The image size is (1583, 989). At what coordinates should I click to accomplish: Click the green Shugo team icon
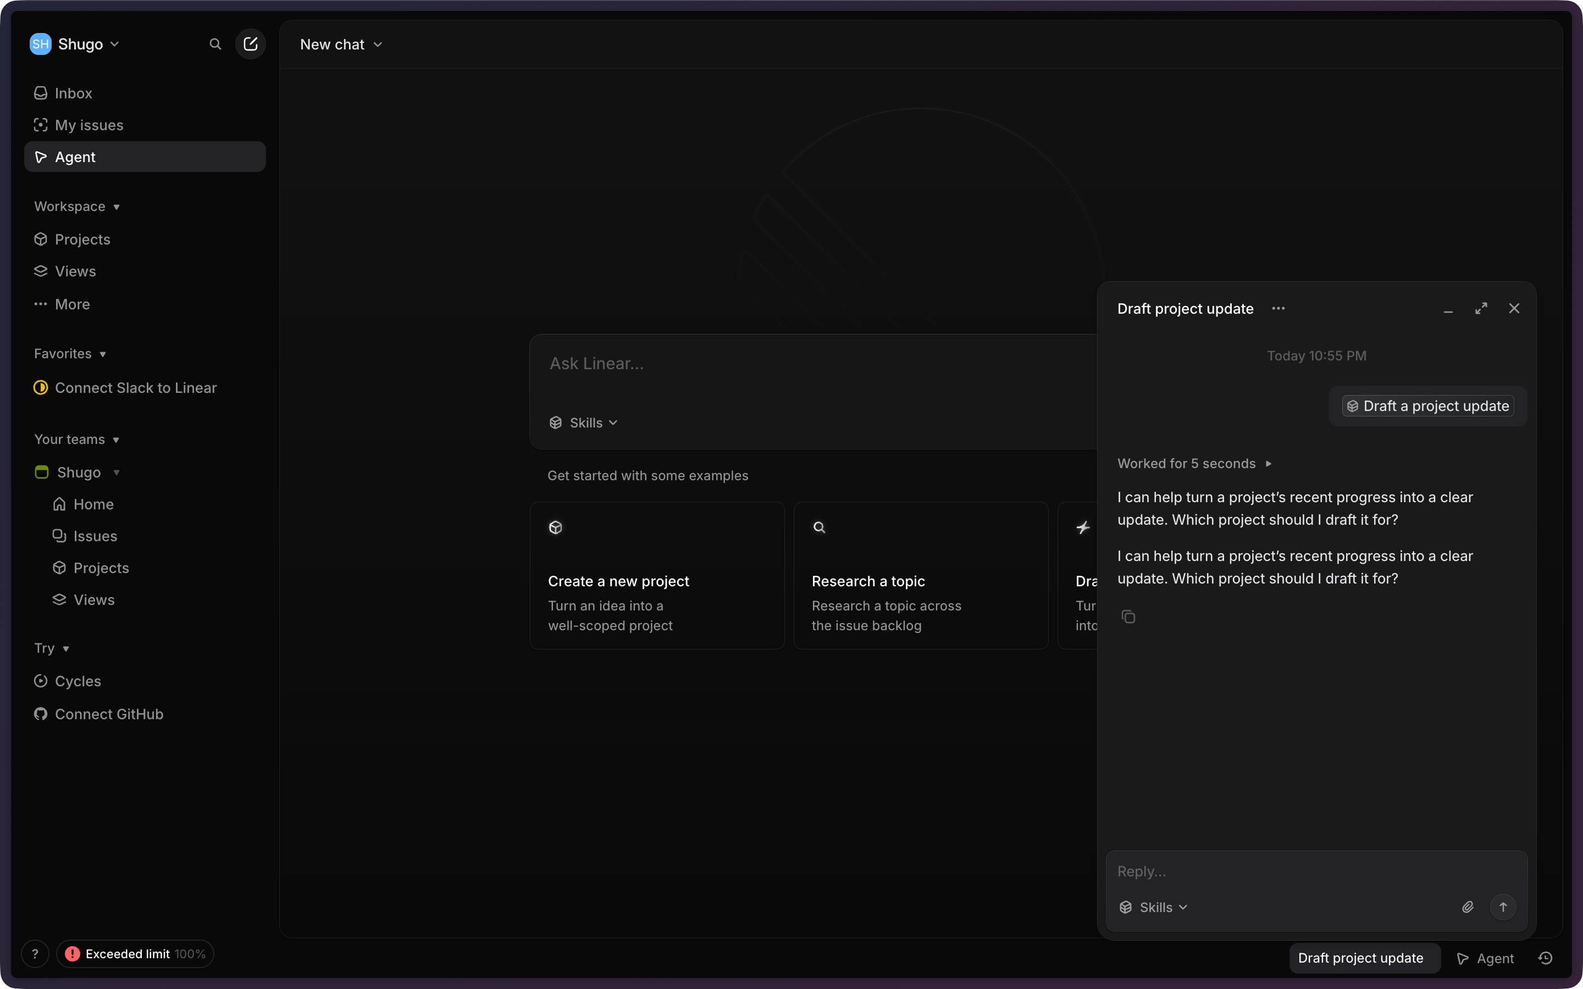click(42, 473)
